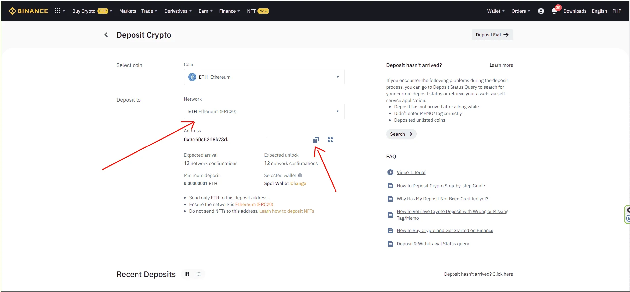The image size is (630, 292).
Task: Click document icon beside Why Has My Deposit
Action: tap(390, 199)
